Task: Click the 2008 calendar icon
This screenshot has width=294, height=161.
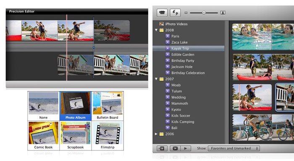Action: pos(161,30)
